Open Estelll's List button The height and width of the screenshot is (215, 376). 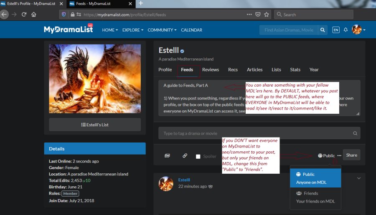(x=95, y=125)
